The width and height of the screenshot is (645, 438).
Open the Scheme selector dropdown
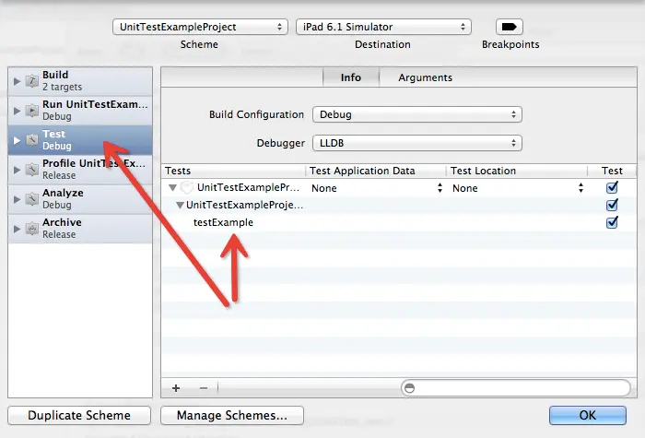(200, 27)
